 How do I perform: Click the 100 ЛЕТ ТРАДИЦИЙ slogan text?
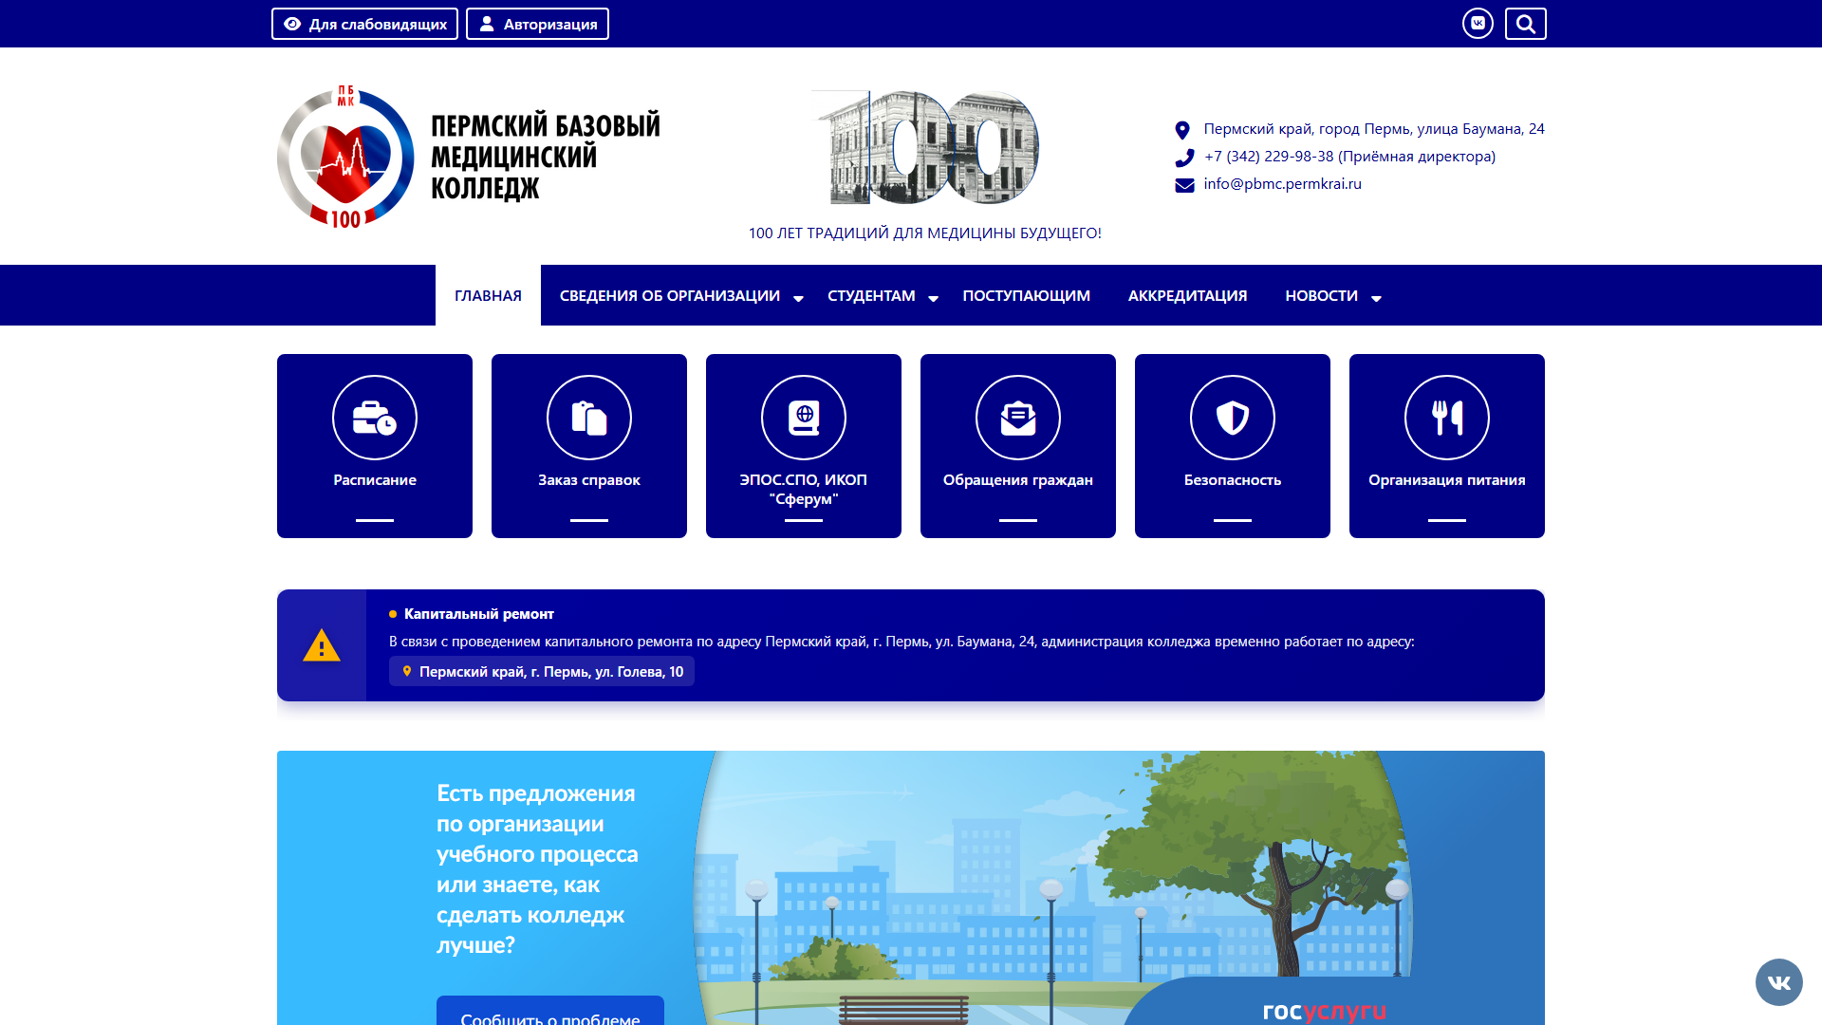coord(925,233)
